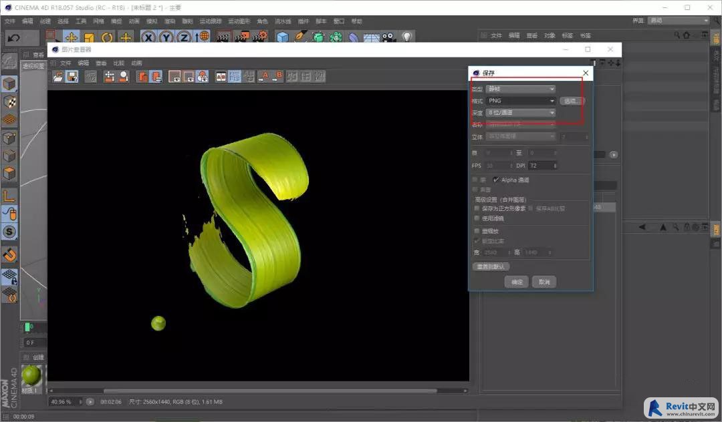Toggle Enable Axis L-shaped icon
This screenshot has width=722, height=422.
(x=9, y=196)
